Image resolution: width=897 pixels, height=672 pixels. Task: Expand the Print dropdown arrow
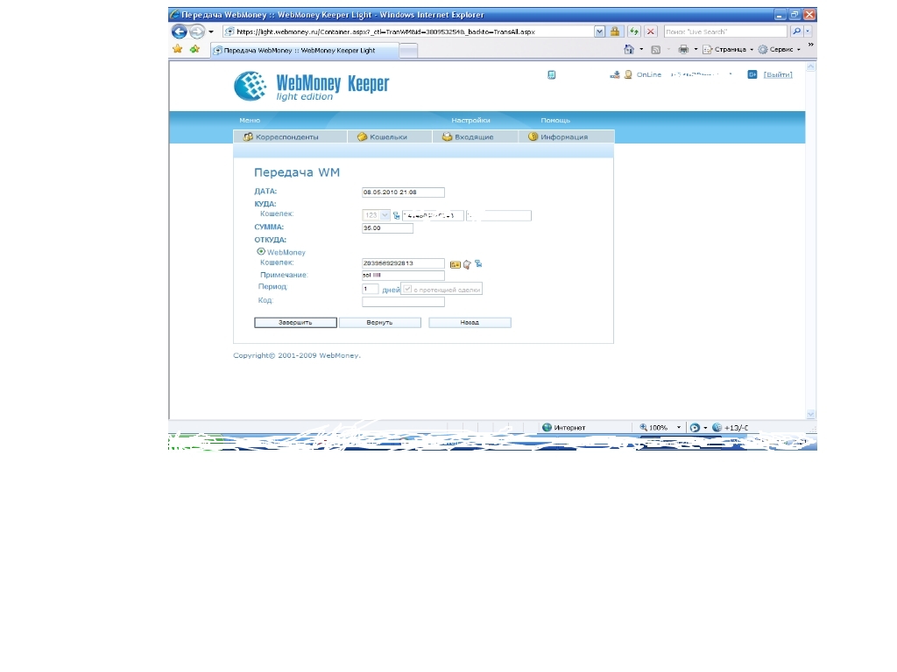[x=696, y=50]
